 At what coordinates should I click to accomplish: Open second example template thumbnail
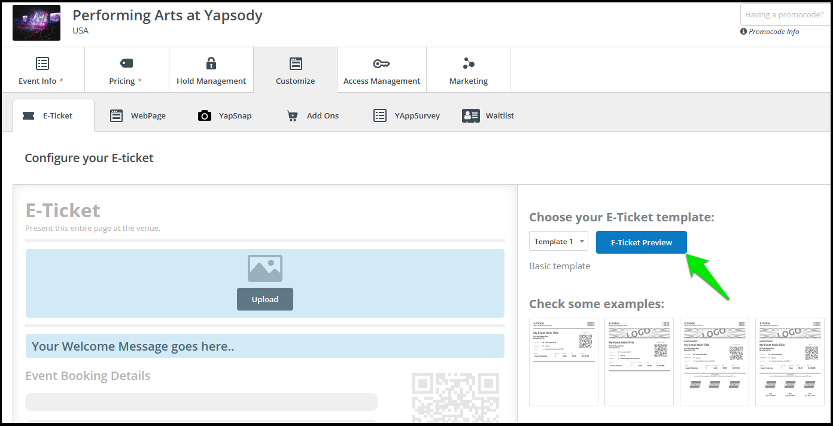click(639, 361)
